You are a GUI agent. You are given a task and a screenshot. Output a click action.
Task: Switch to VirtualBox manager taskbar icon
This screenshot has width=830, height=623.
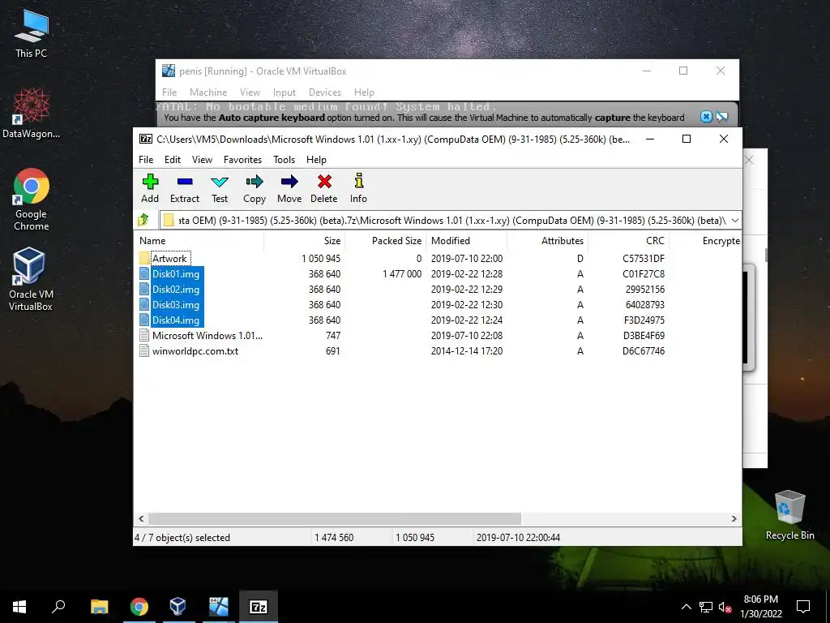coord(178,607)
